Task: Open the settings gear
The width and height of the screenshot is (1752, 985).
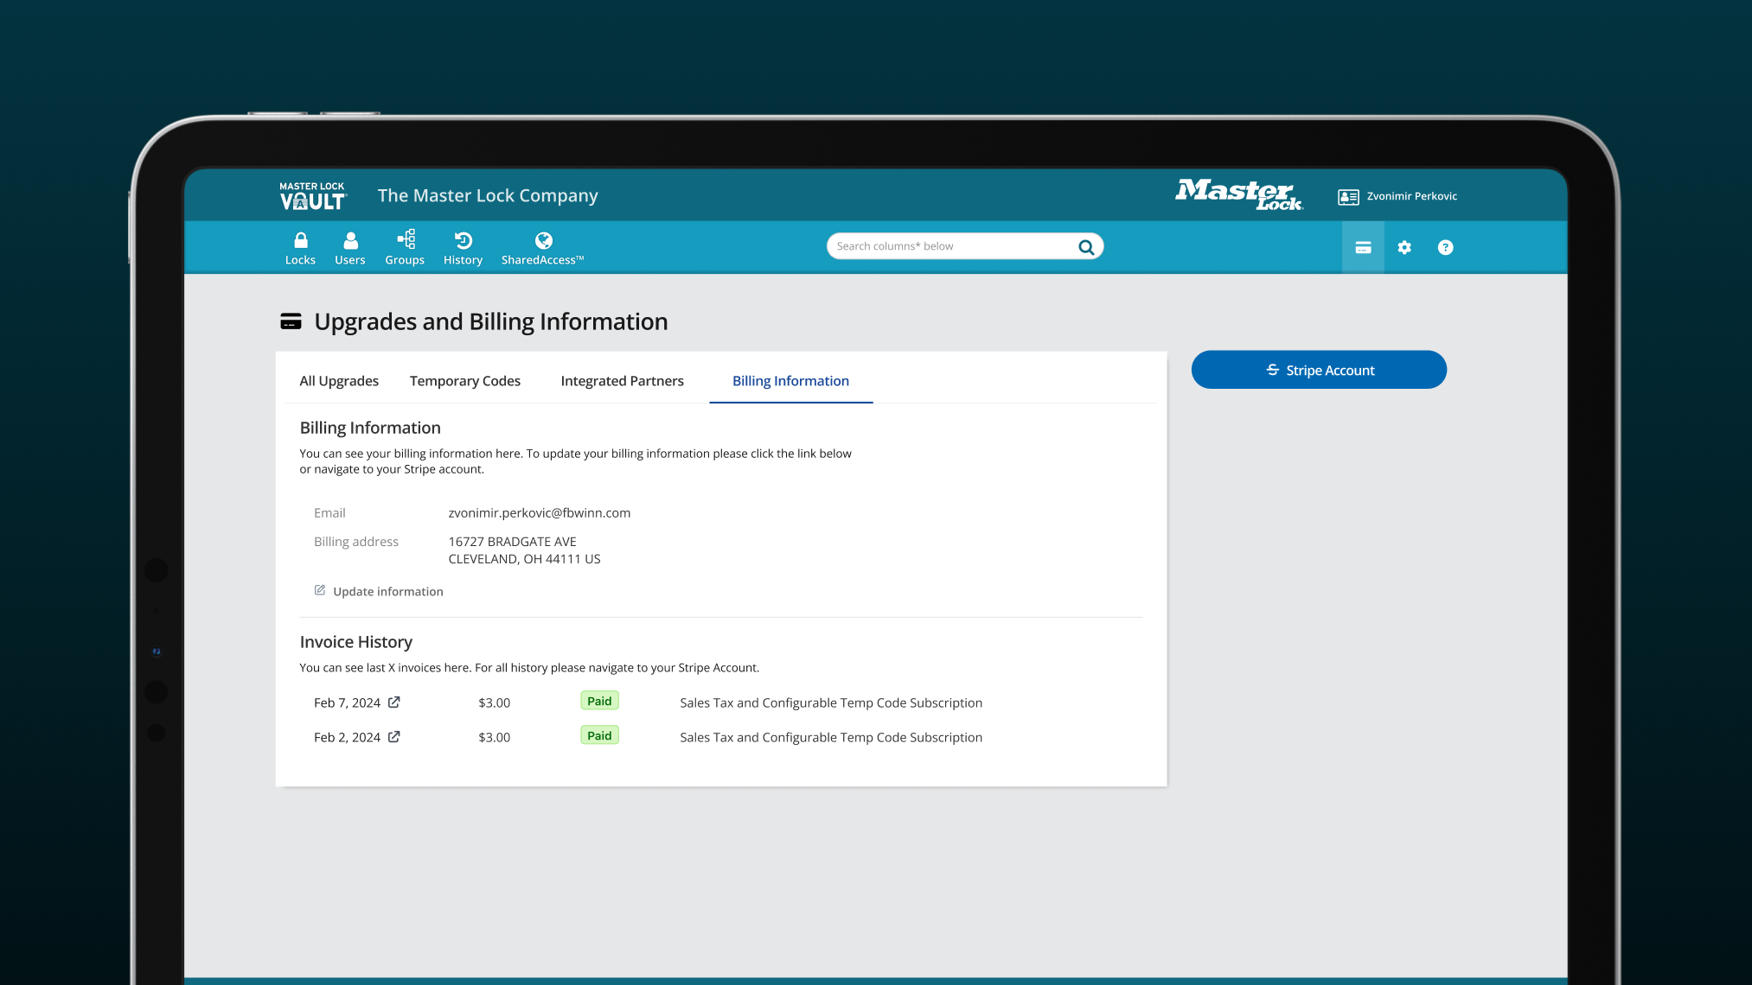Action: [x=1404, y=247]
